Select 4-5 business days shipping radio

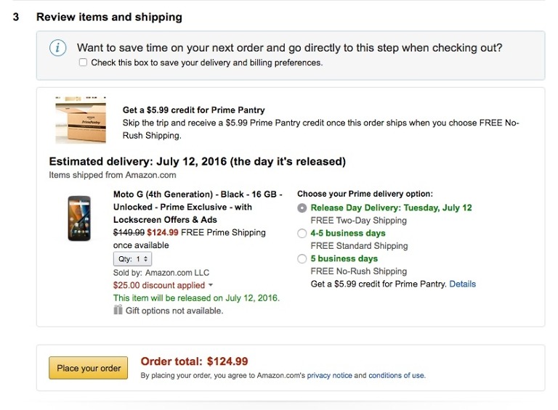pyautogui.click(x=303, y=234)
